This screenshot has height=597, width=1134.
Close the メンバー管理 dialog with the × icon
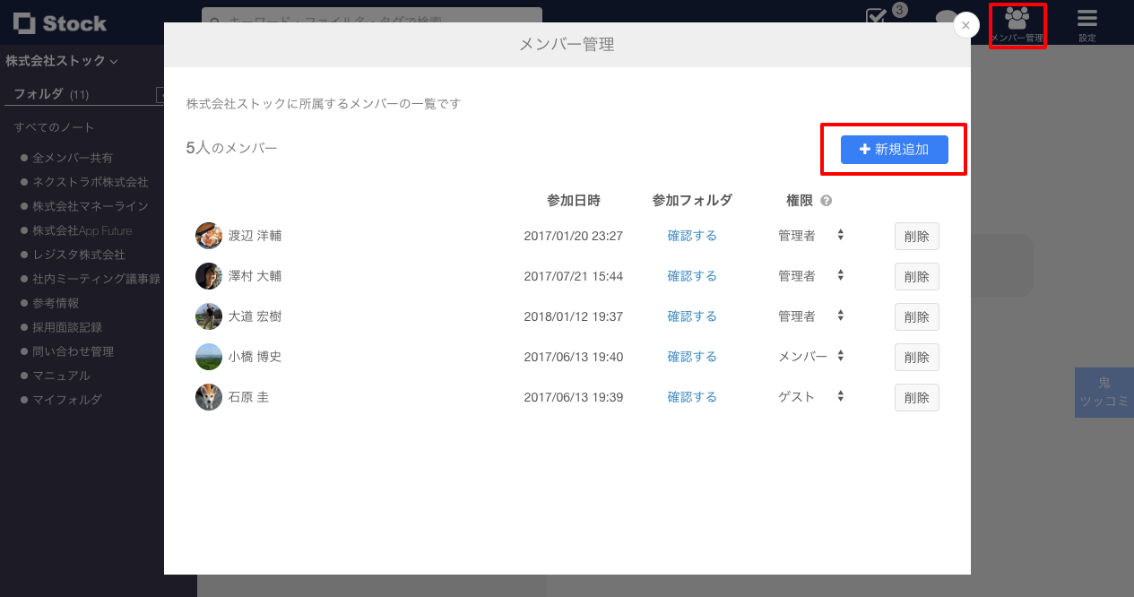[965, 25]
